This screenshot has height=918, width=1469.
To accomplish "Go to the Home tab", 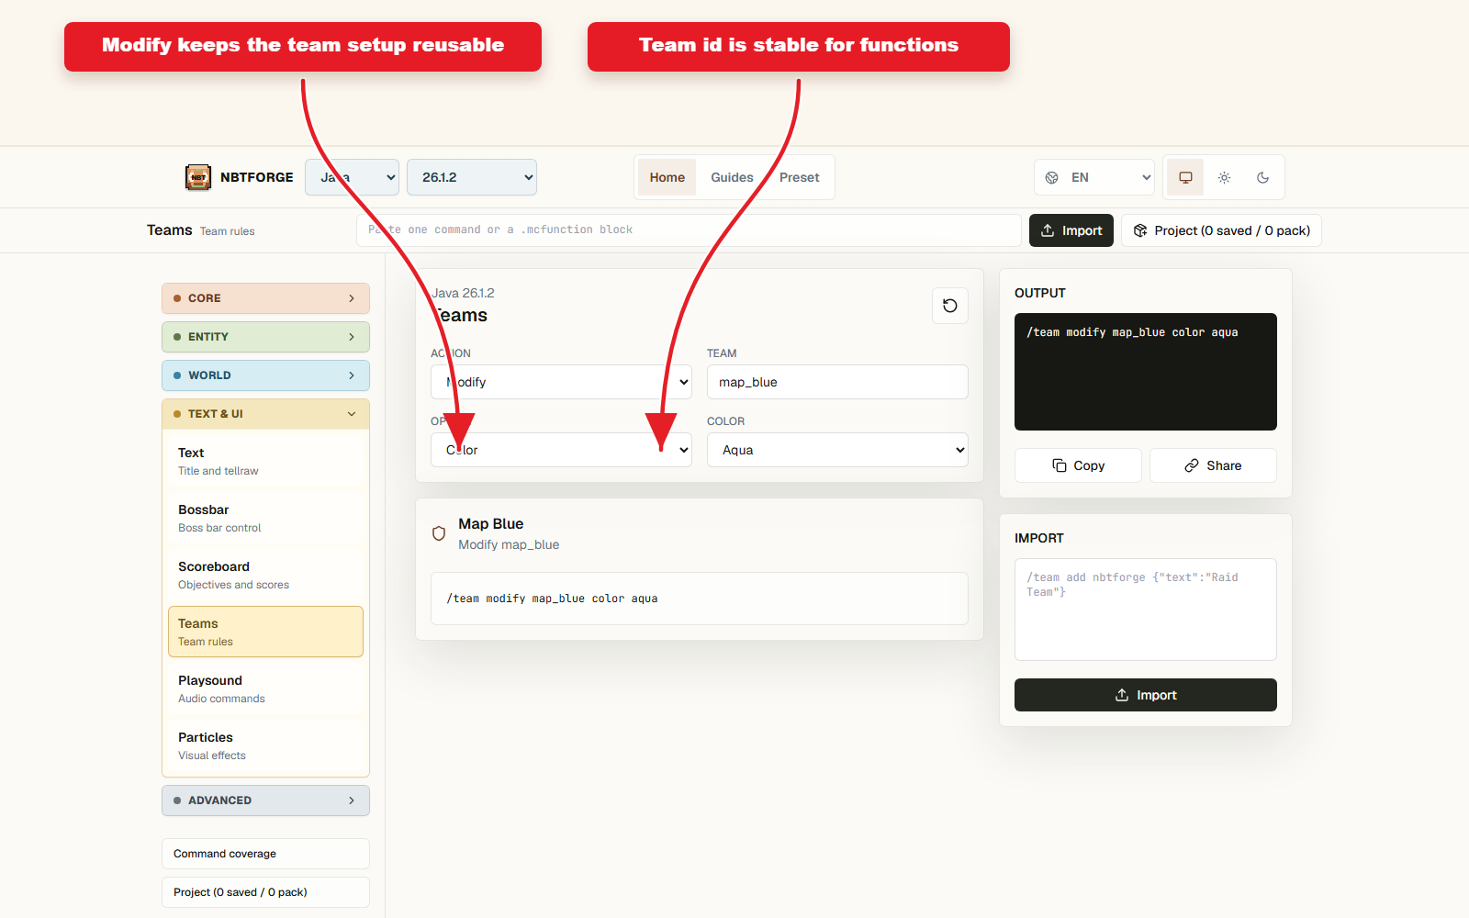I will pos(667,177).
